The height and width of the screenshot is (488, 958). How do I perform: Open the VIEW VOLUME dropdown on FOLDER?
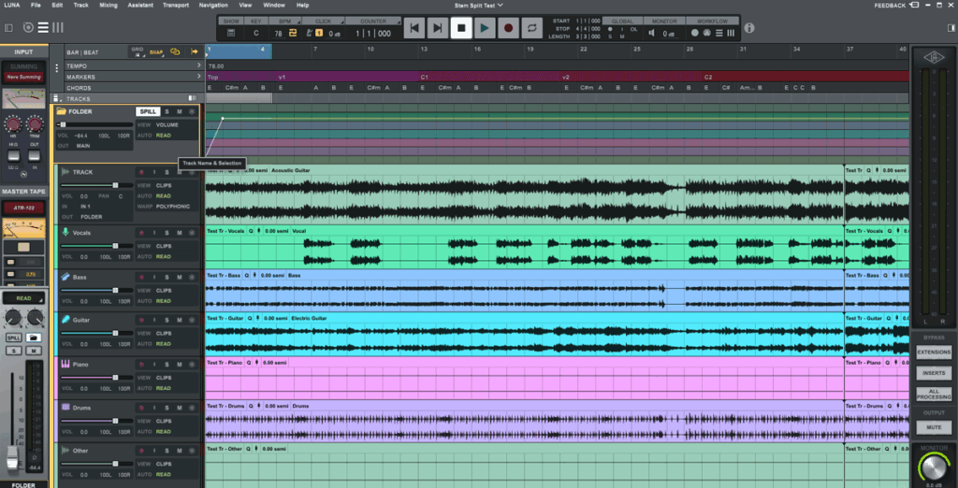click(x=167, y=124)
